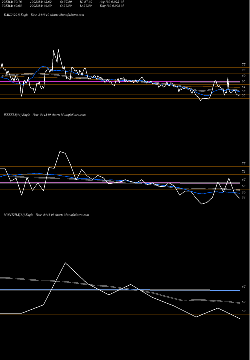Click the 59 price label on monthly chart
This screenshot has height=360, width=250.
pyautogui.click(x=244, y=311)
